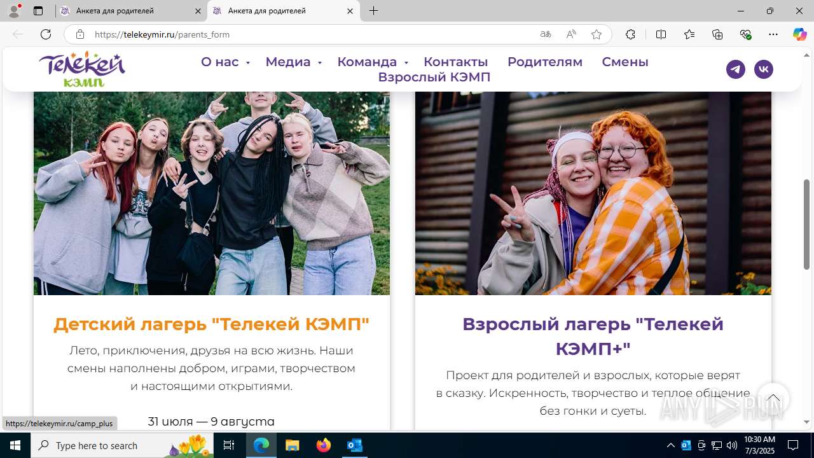Show hidden tray icons chevron
Screen dimensions: 814x458
(x=671, y=445)
